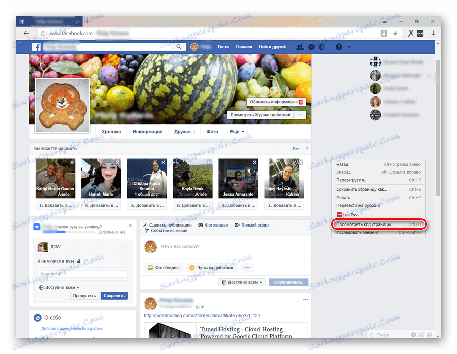Add Kathy Martin Gunter as friend

tap(55, 205)
